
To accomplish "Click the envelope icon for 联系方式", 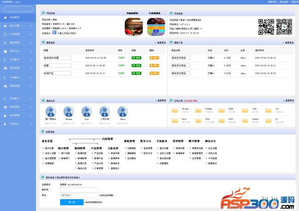I will coord(5,51).
